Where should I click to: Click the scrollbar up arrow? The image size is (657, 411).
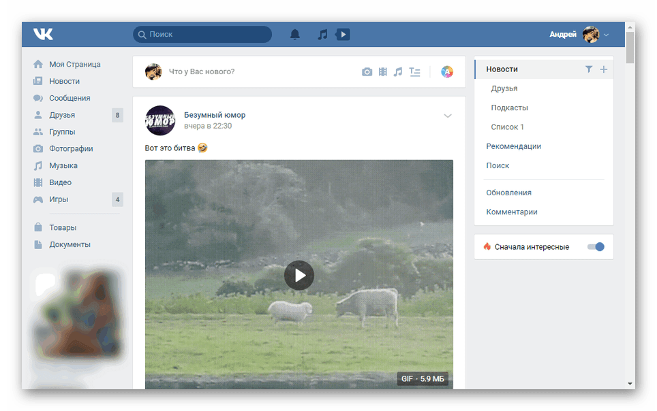click(x=630, y=27)
